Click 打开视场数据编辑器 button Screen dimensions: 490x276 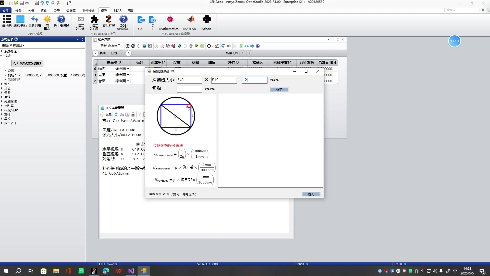(x=27, y=63)
